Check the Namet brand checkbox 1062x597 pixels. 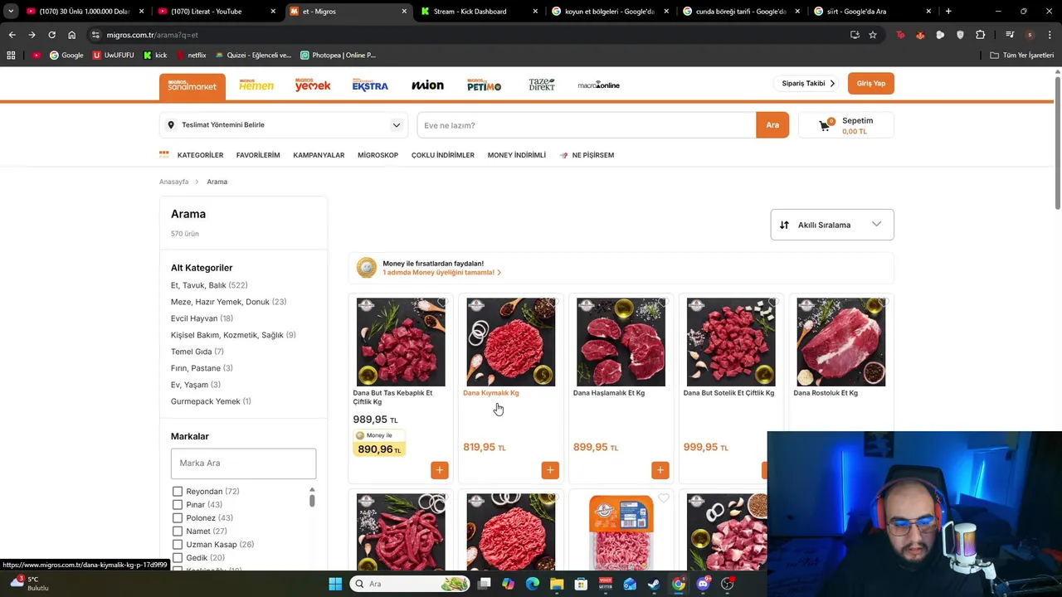click(178, 531)
